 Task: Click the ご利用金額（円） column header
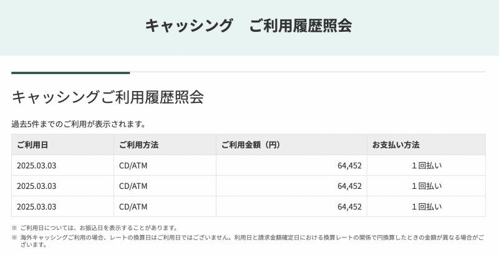251,145
